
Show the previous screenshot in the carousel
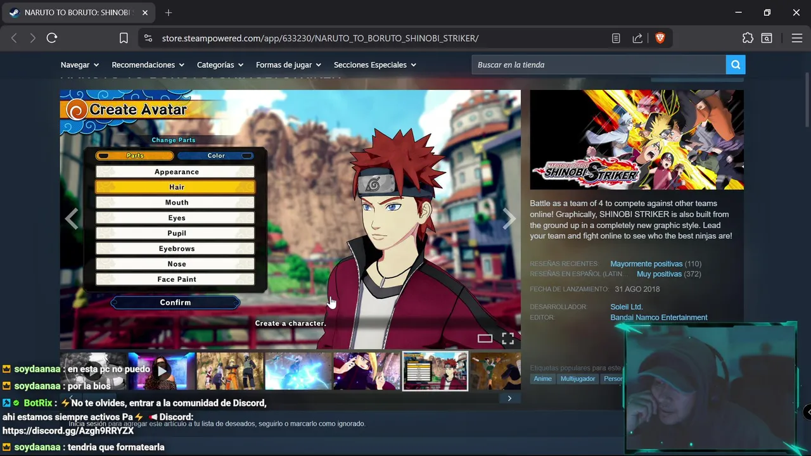click(x=72, y=218)
